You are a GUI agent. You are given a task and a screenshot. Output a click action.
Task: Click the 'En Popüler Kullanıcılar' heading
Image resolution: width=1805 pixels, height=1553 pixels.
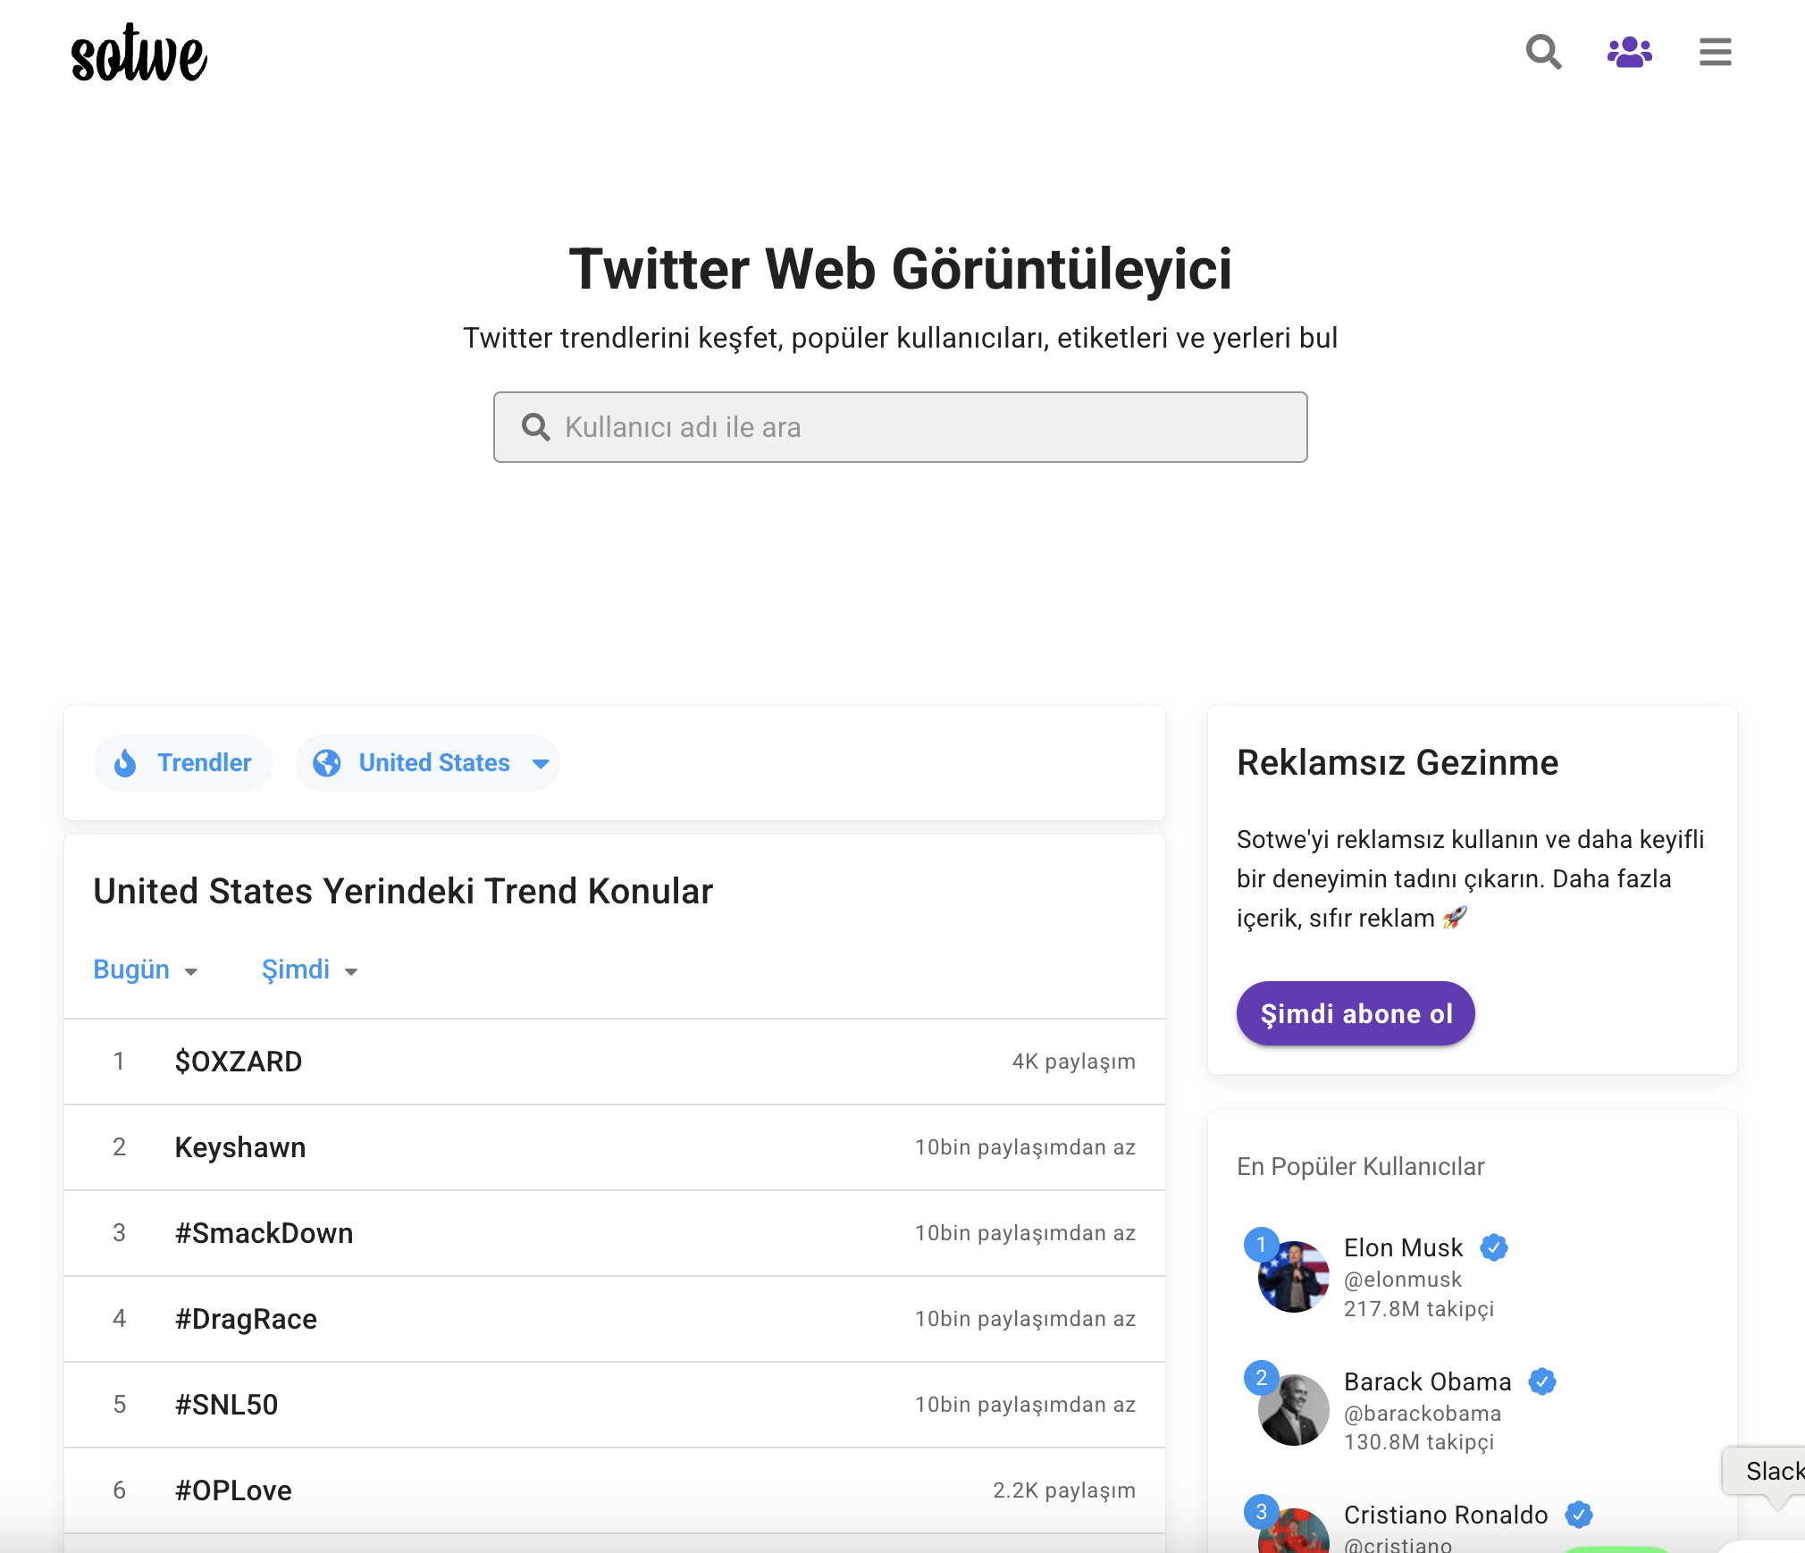pyautogui.click(x=1360, y=1167)
